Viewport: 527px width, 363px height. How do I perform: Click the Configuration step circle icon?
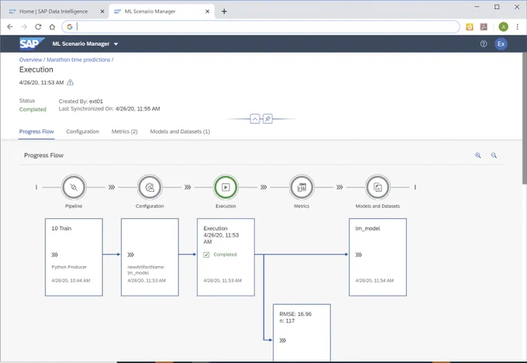point(150,187)
